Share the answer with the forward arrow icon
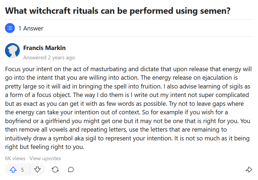Image resolution: width=258 pixels, height=180 pixels. [249, 170]
